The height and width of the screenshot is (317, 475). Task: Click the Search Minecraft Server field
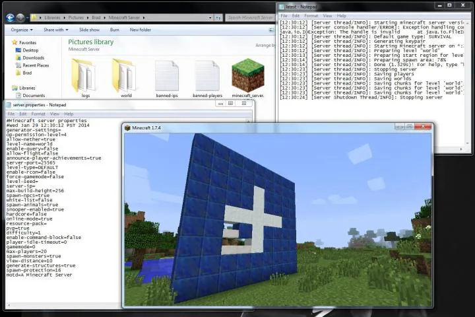[250, 18]
